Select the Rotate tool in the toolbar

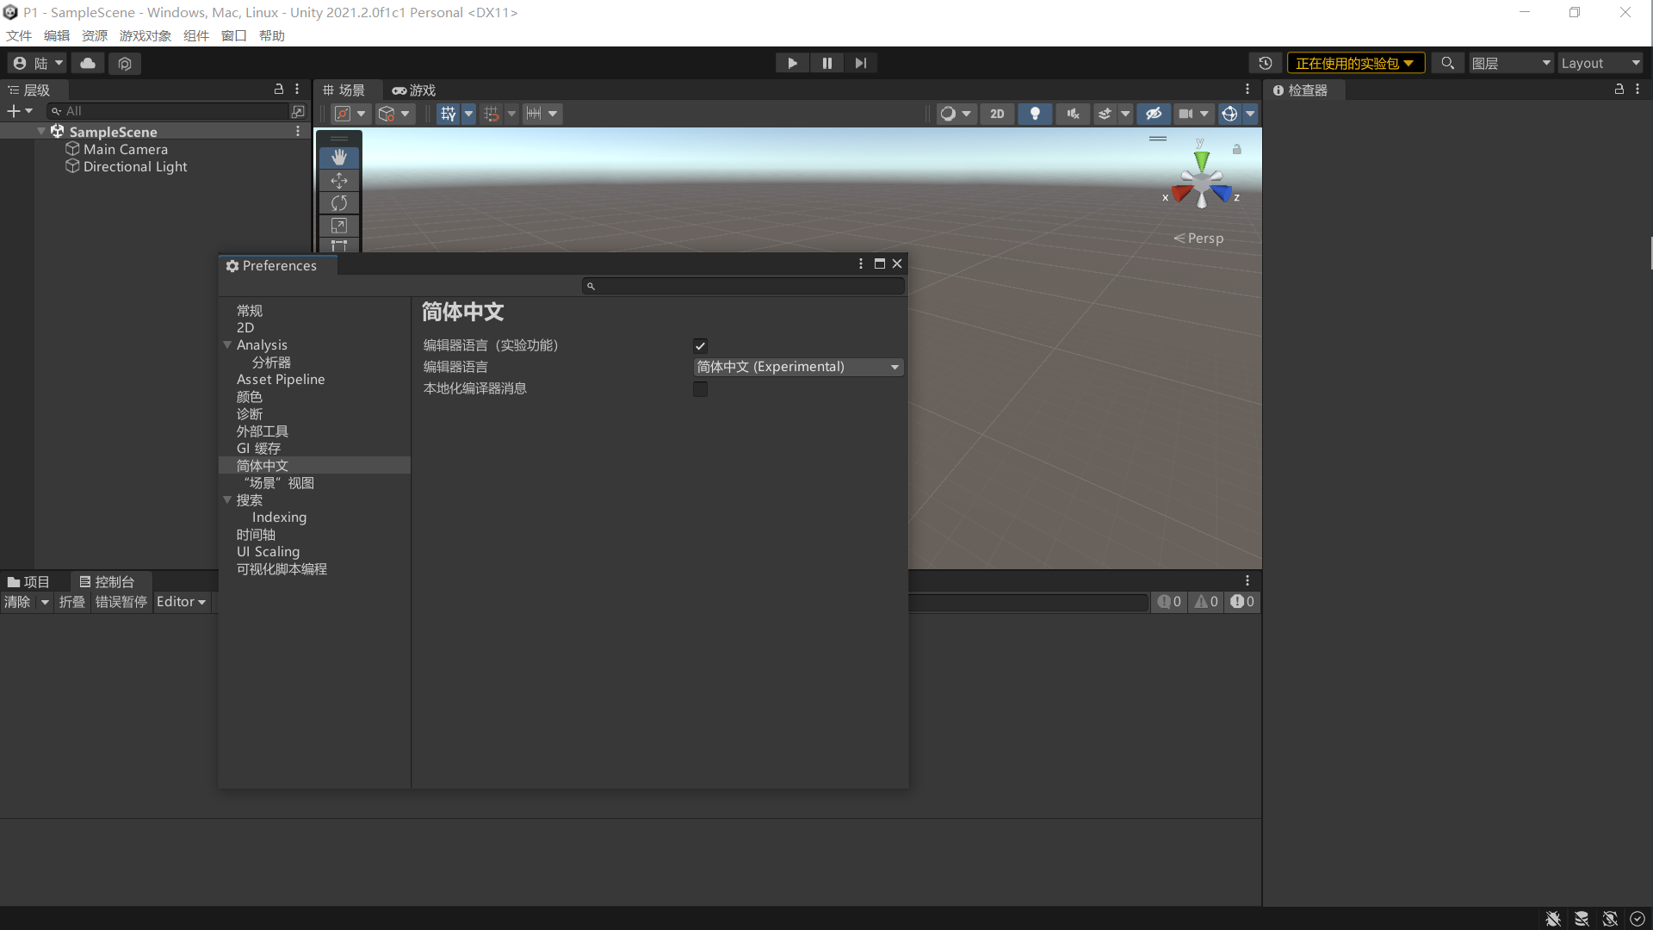[x=338, y=203]
